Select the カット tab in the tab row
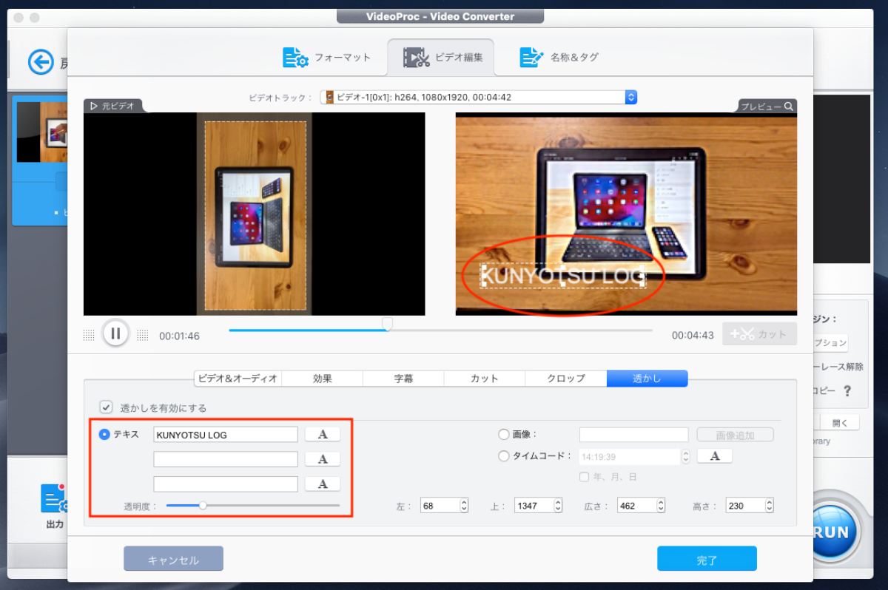This screenshot has height=590, width=888. coord(485,379)
